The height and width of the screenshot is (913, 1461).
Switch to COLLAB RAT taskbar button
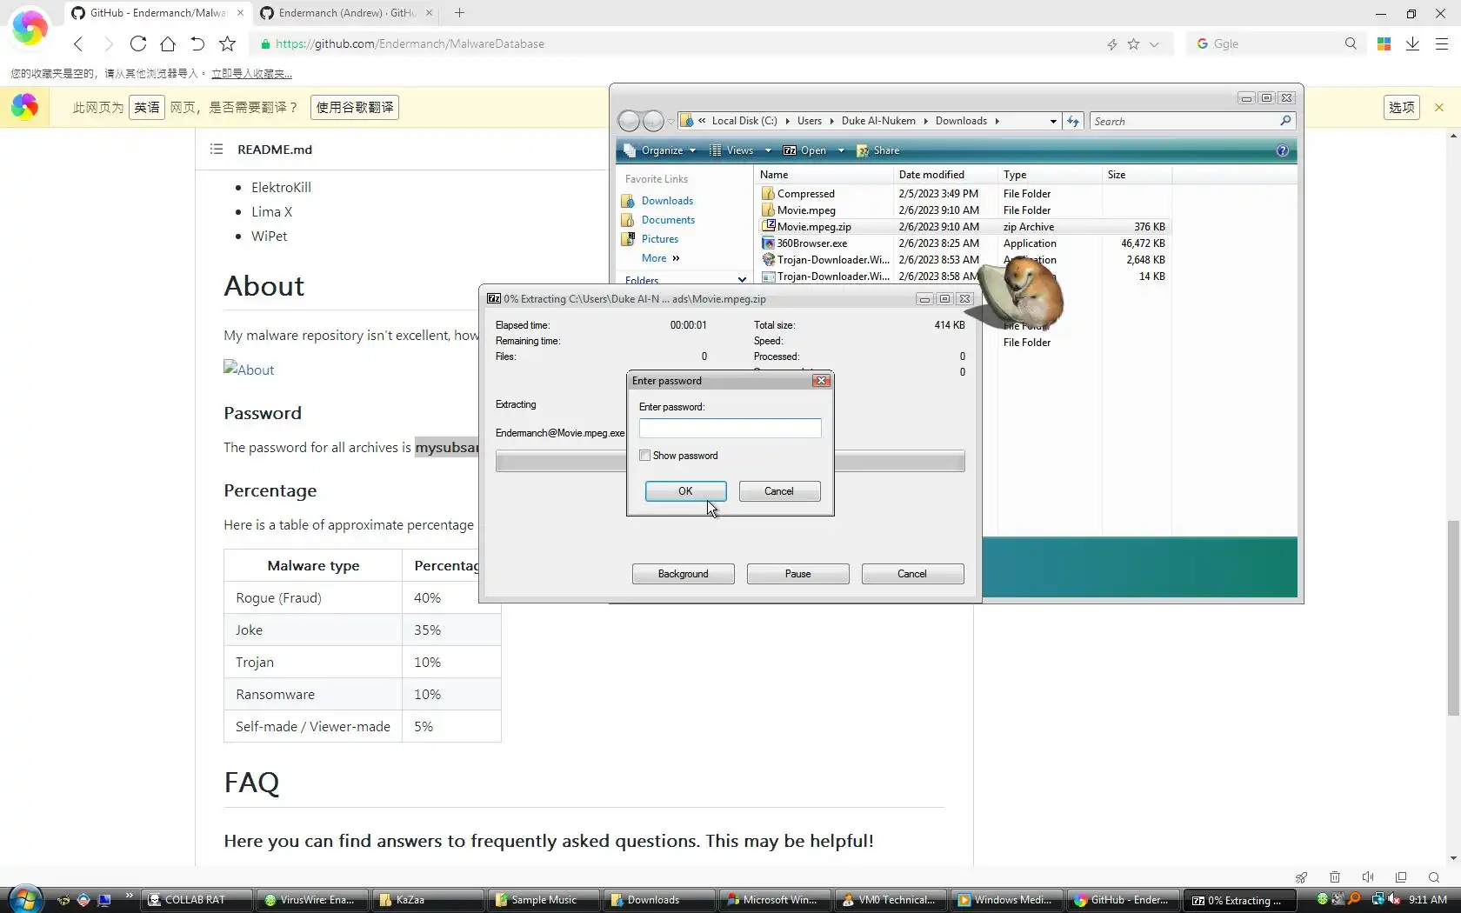[x=197, y=900]
